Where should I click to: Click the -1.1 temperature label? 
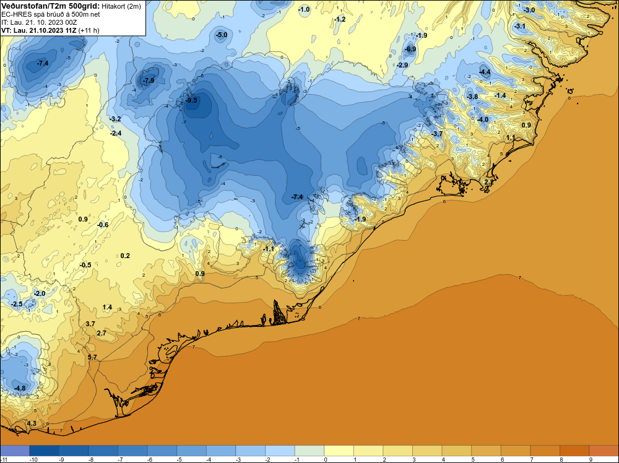(x=269, y=249)
